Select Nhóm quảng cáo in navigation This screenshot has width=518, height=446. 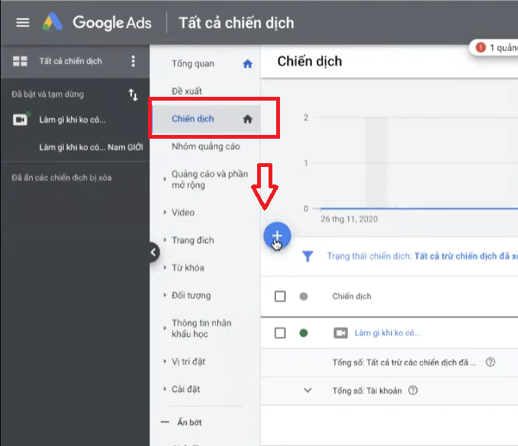205,146
